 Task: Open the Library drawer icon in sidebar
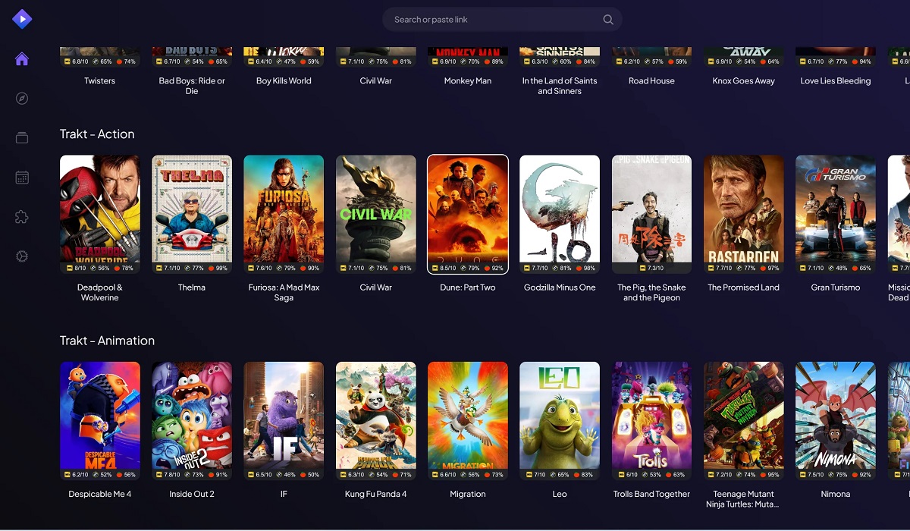(x=22, y=137)
